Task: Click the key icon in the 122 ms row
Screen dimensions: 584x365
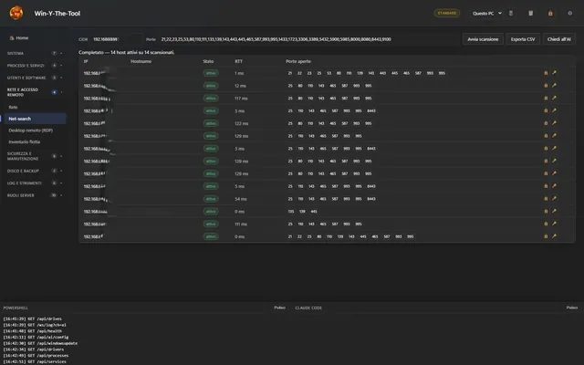Action: point(554,123)
